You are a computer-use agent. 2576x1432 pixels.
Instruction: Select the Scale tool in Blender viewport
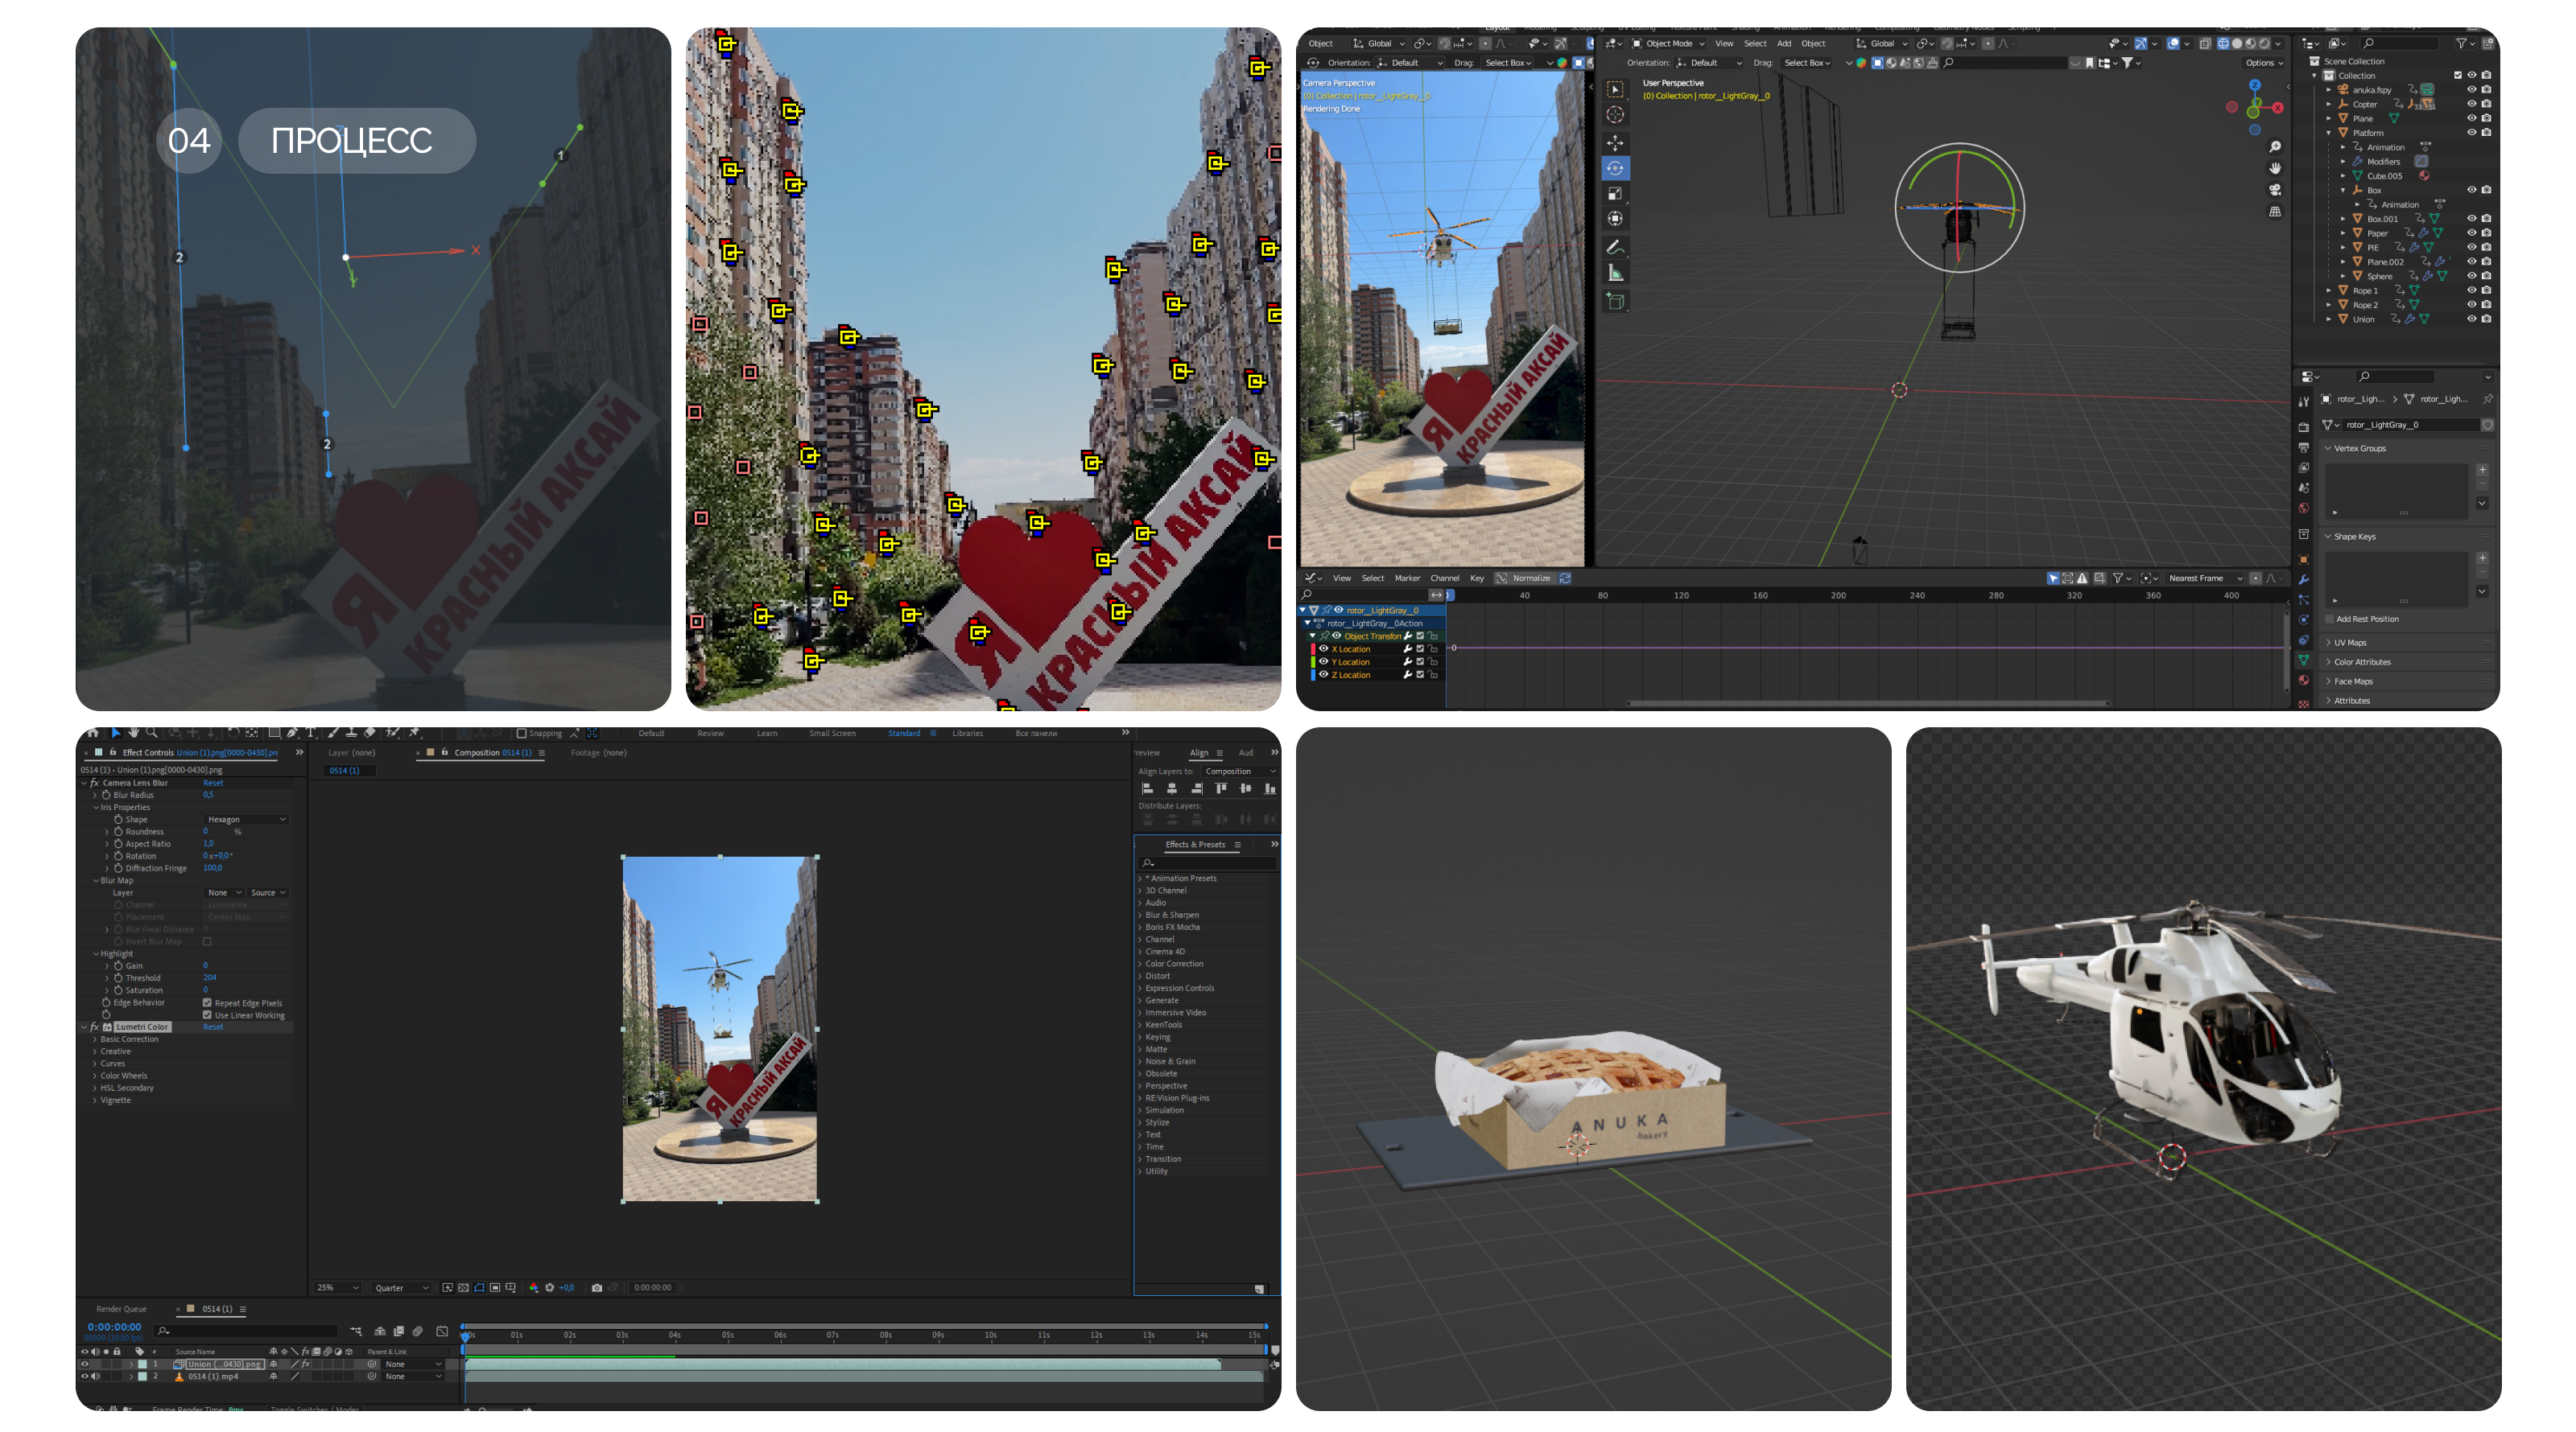tap(1614, 193)
